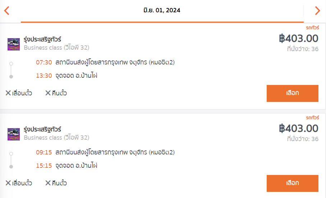Select the มิ.ย. 01, 2024 date tab

pyautogui.click(x=162, y=10)
